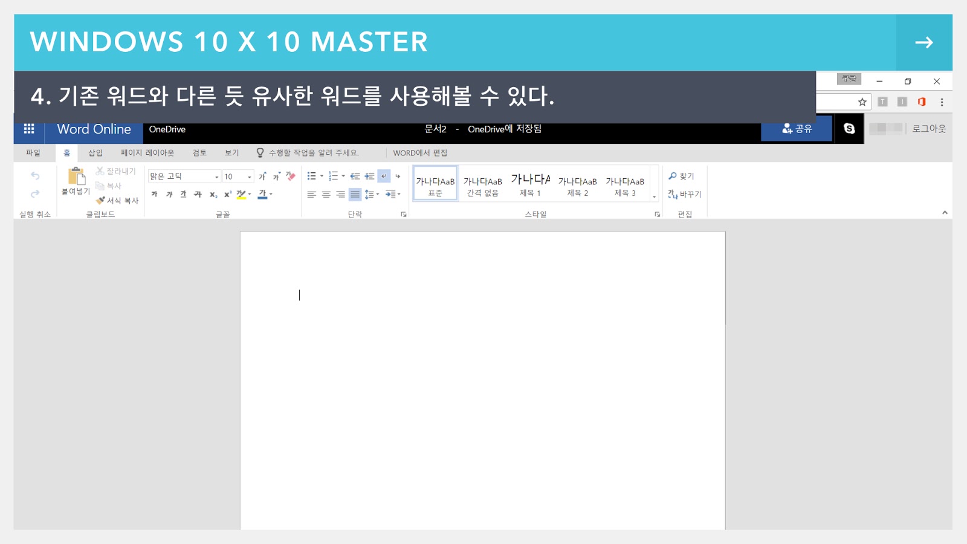Apply the blue font color
This screenshot has height=544, width=967.
click(262, 195)
